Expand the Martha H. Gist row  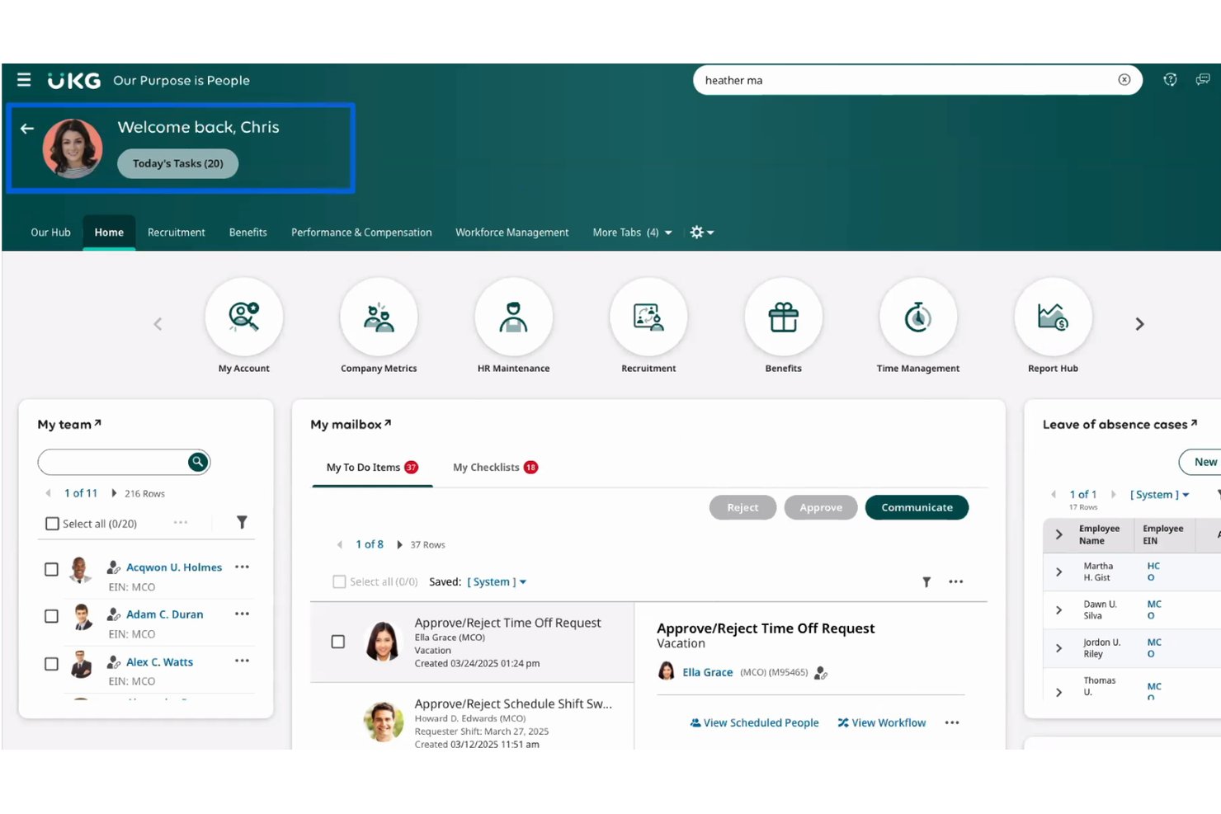1058,572
